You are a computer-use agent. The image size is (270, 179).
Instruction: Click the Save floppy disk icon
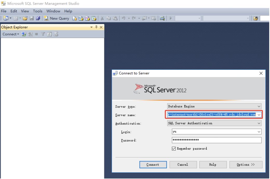pyautogui.click(x=32, y=18)
